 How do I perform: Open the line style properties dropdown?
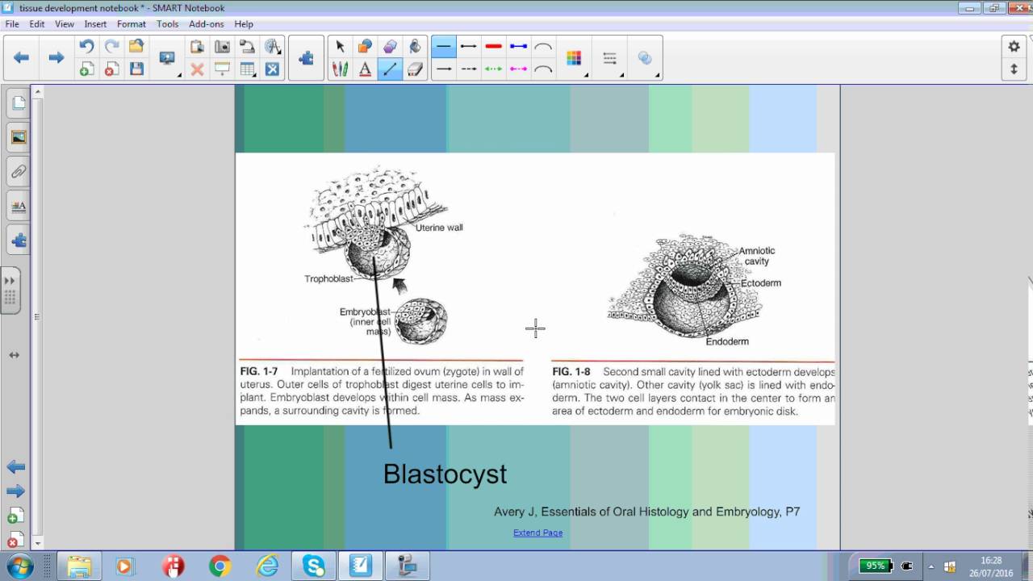pyautogui.click(x=612, y=59)
